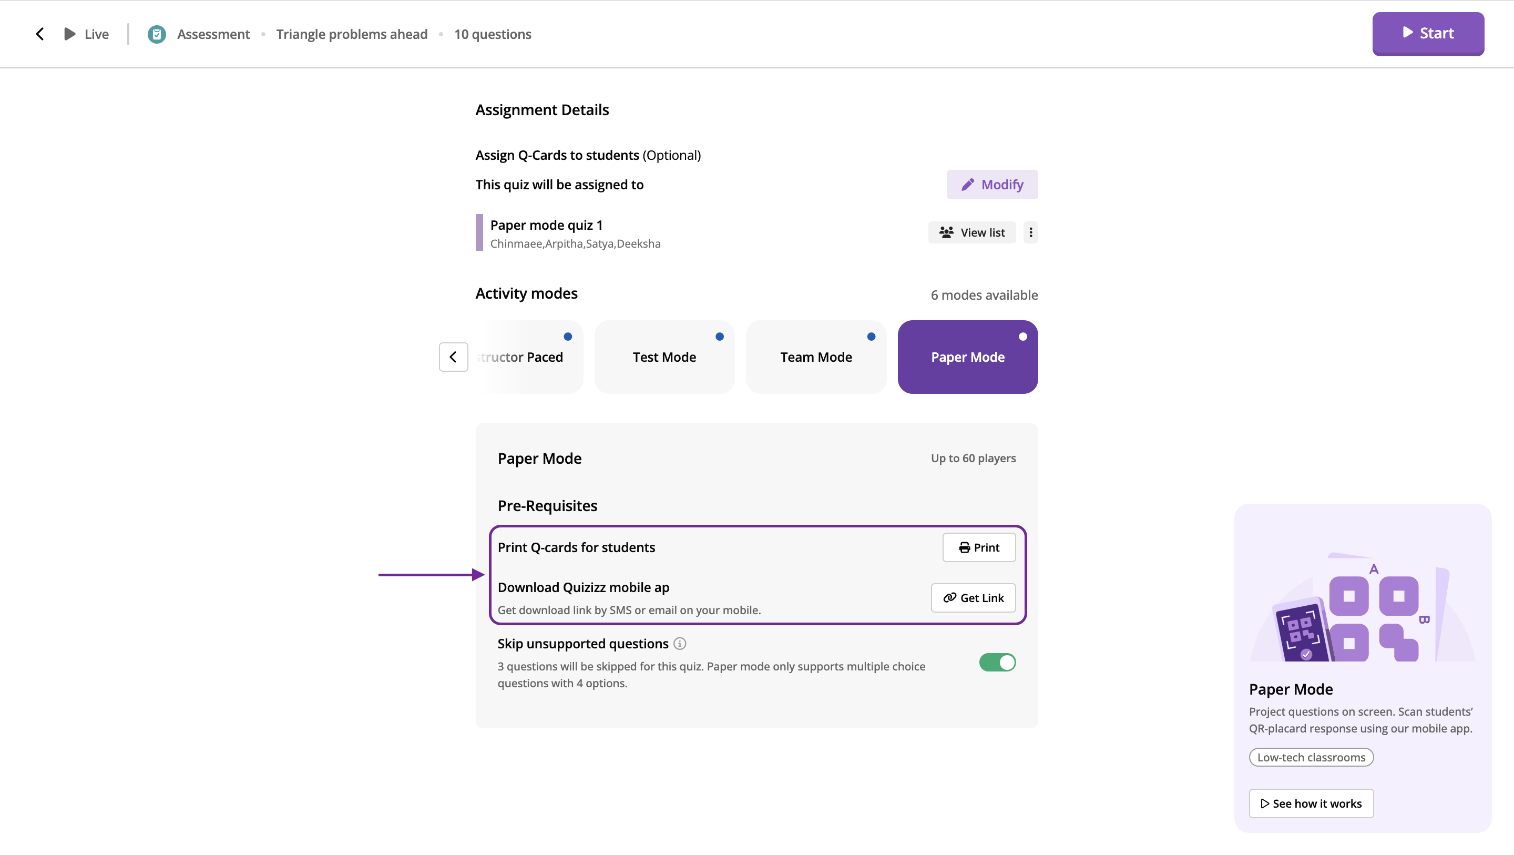This screenshot has width=1514, height=855.
Task: Click the "10 questions" label
Action: [493, 34]
